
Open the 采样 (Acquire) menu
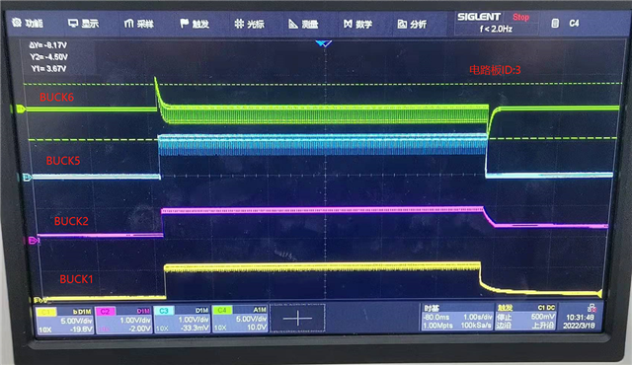click(x=139, y=24)
